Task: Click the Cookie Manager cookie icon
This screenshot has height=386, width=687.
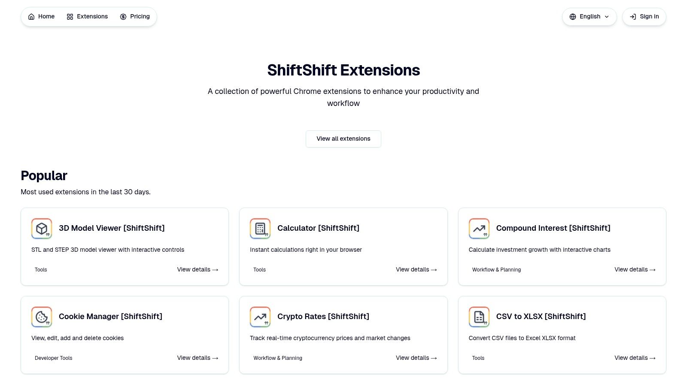Action: 41,317
